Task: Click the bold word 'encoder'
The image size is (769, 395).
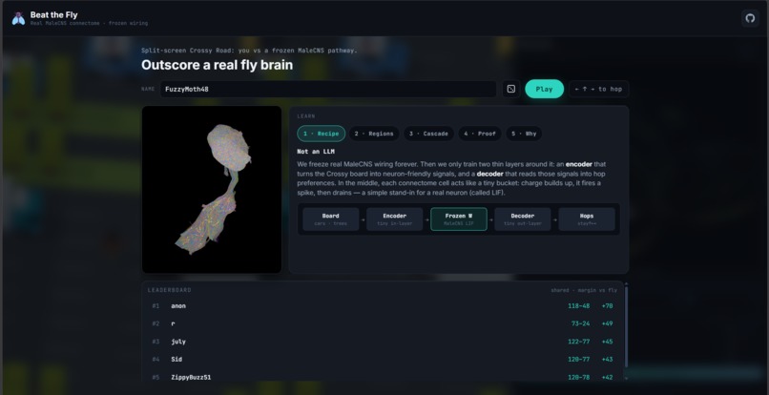Action: (x=579, y=164)
